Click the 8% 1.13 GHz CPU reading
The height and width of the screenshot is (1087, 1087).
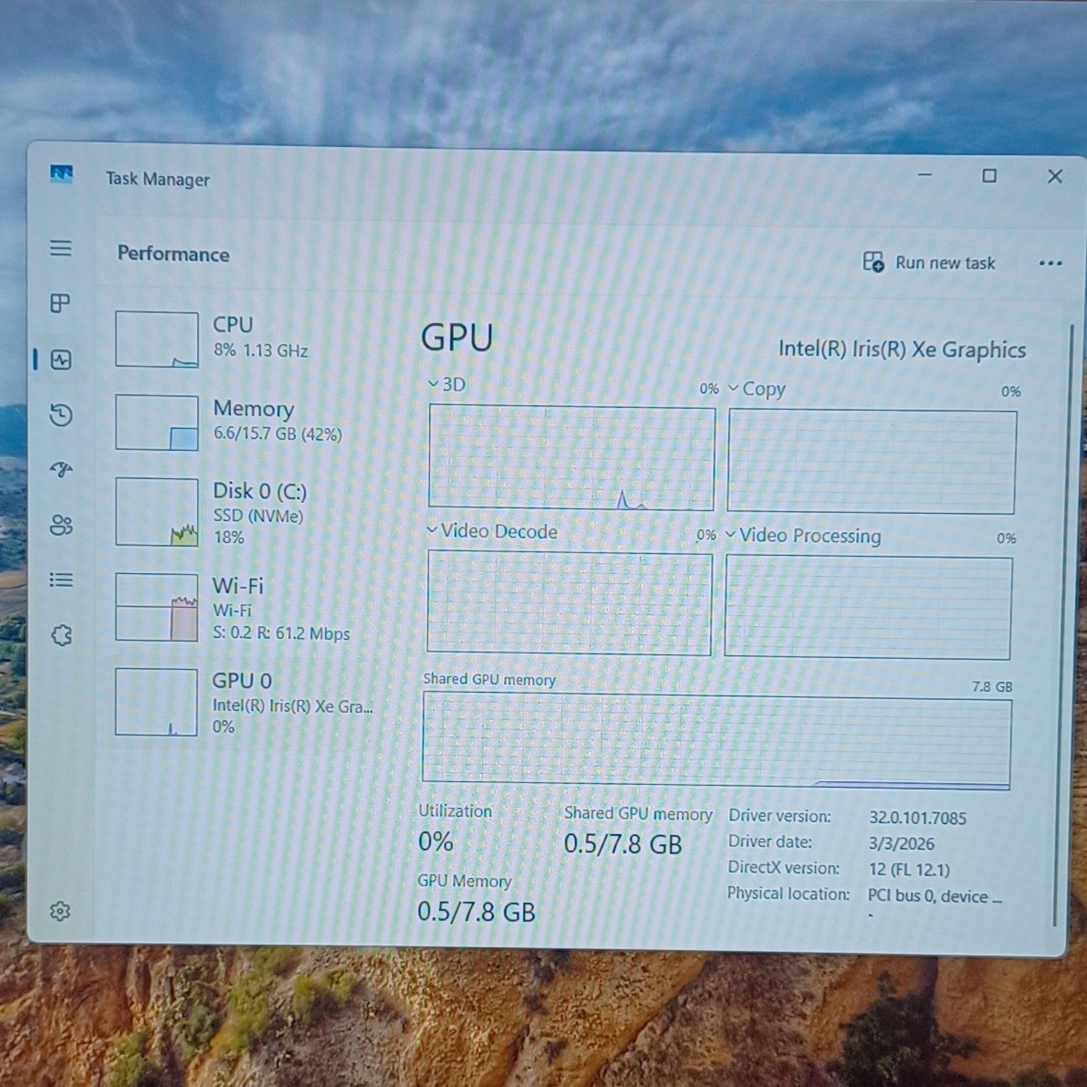coord(260,351)
